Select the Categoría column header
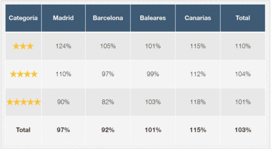The height and width of the screenshot is (149, 271). (x=23, y=18)
